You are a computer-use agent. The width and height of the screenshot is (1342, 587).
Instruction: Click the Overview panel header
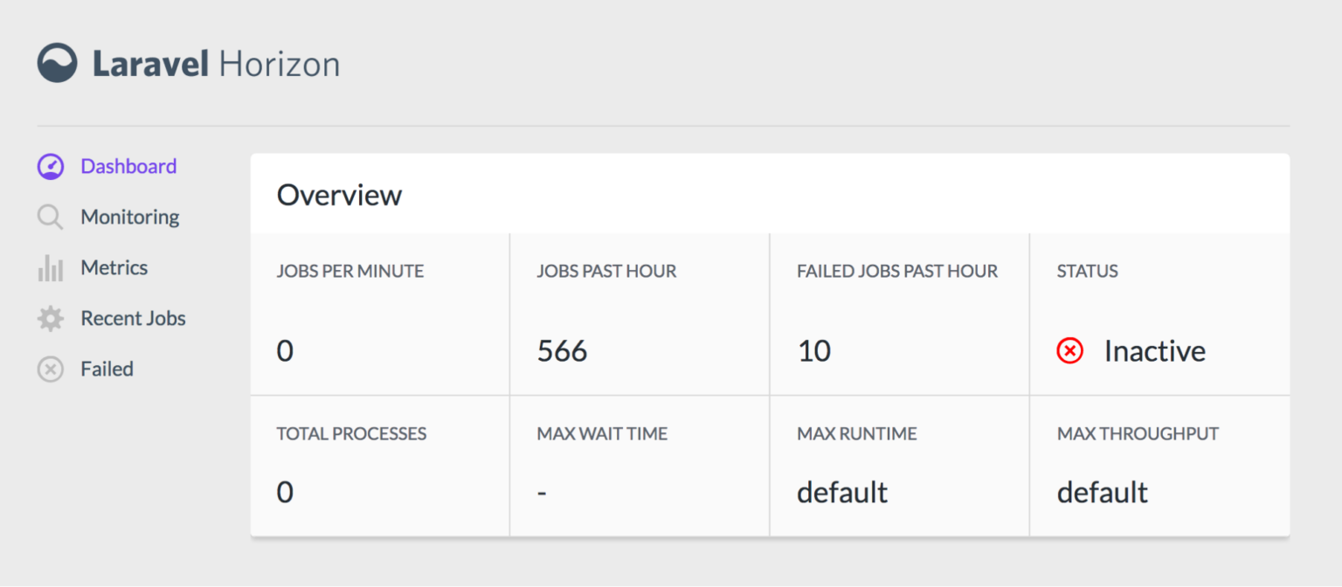click(339, 195)
